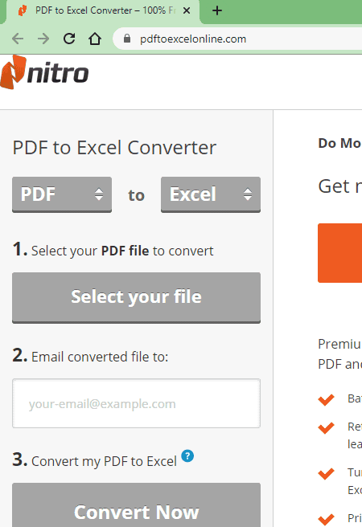The height and width of the screenshot is (527, 362).
Task: Click the orange button on the right panel
Action: pyautogui.click(x=339, y=253)
